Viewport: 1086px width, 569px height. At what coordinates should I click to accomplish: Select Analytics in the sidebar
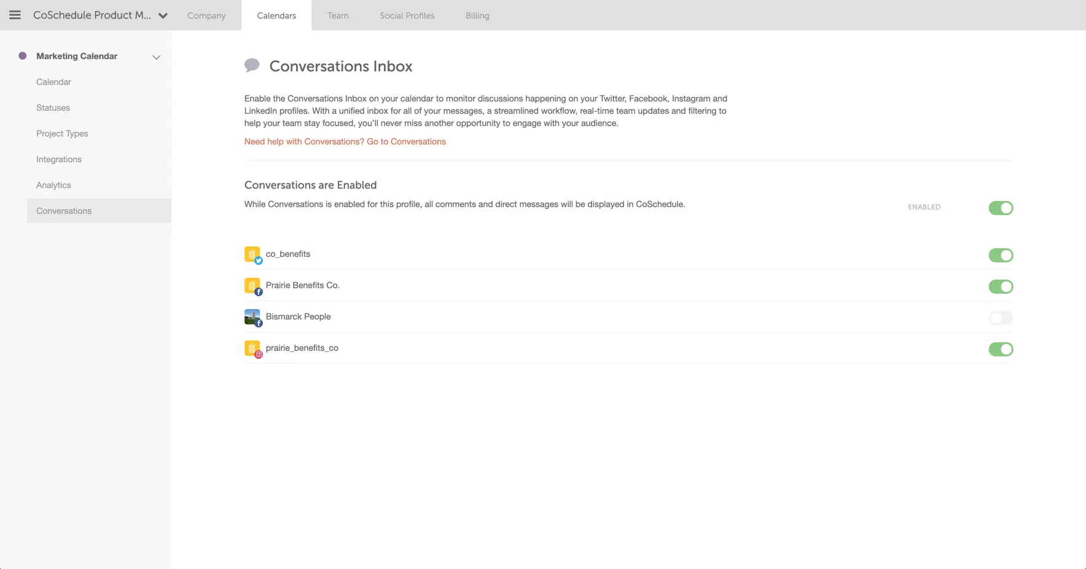click(x=53, y=185)
